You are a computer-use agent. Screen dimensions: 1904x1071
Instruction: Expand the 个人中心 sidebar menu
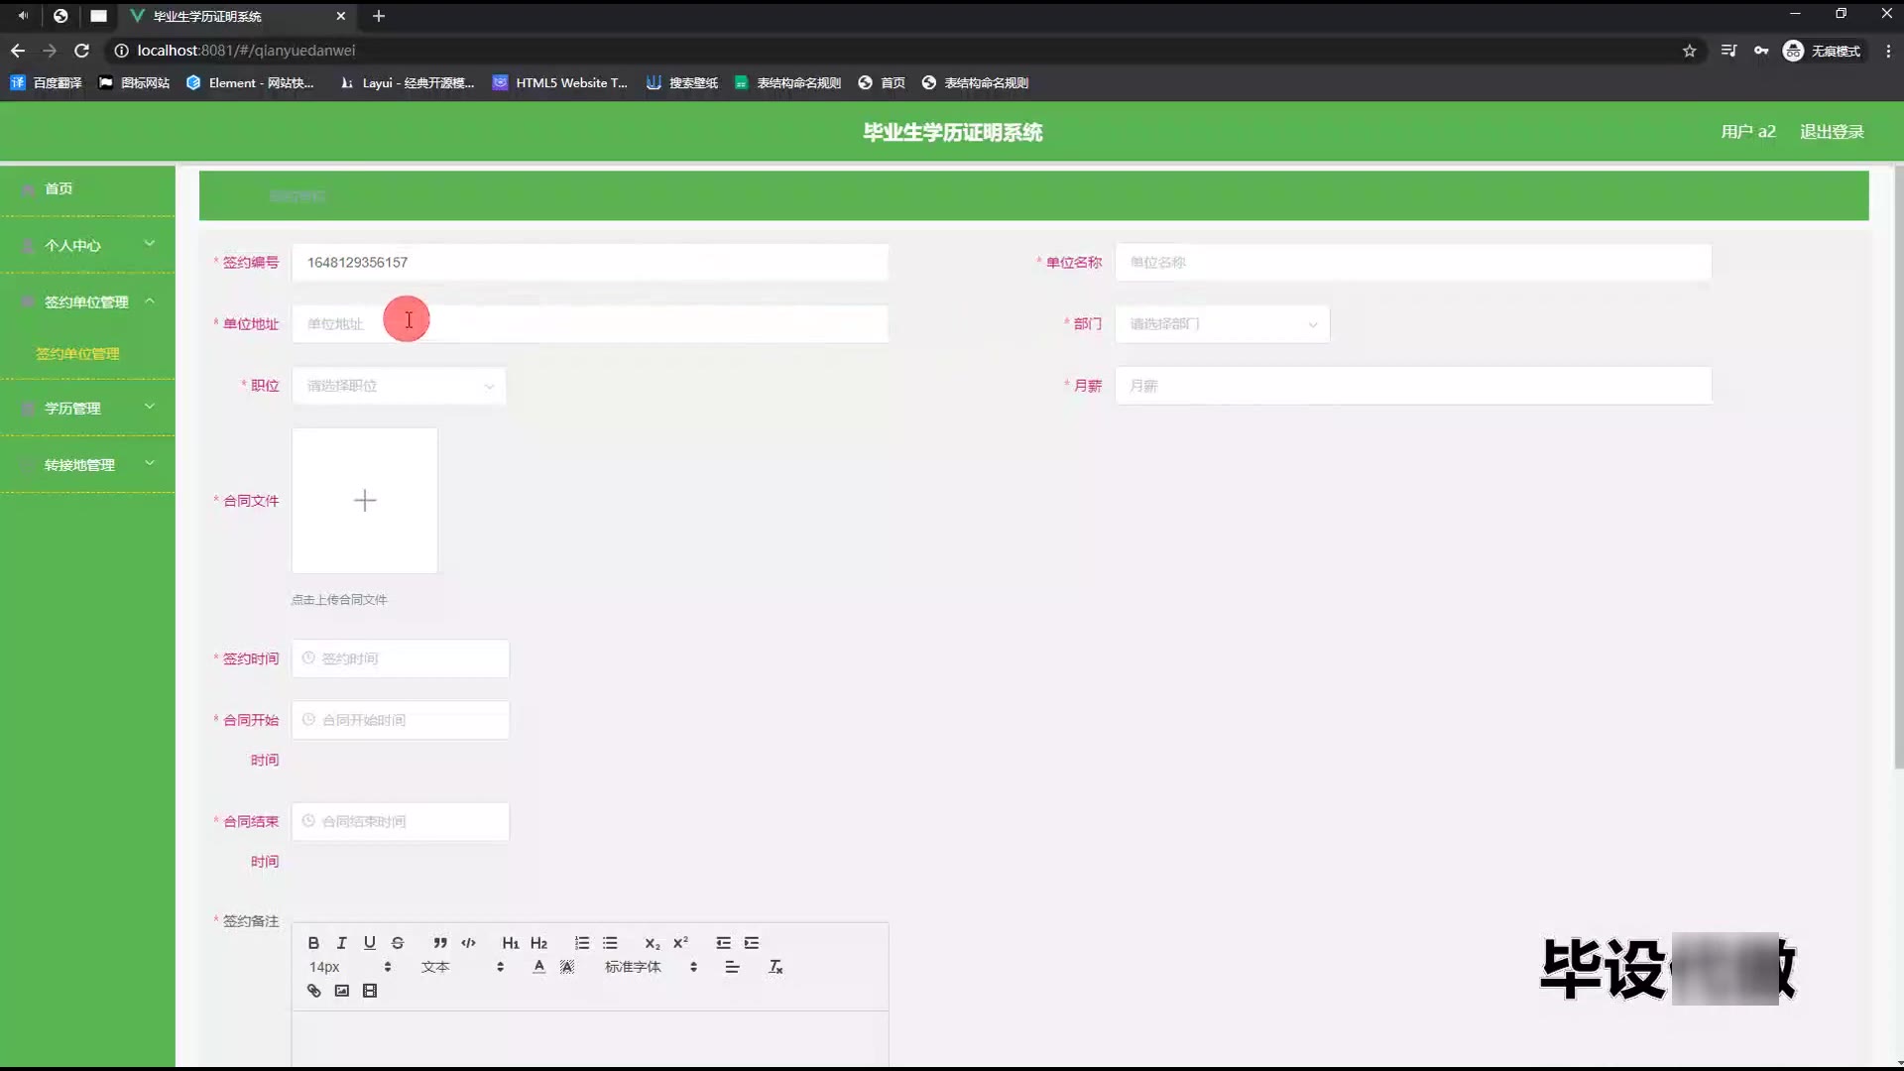click(x=87, y=245)
